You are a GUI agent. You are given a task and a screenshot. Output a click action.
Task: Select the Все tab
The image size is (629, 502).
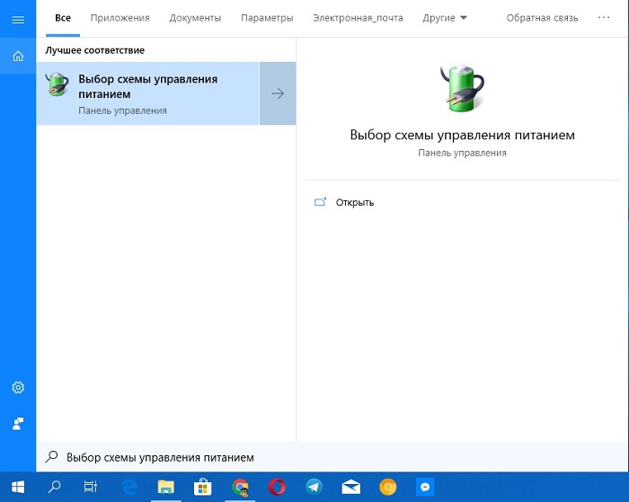(x=63, y=18)
